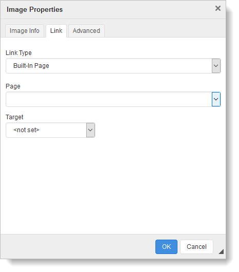Viewport: 239px width, 272px height.
Task: Select the Link tab
Action: click(x=56, y=31)
